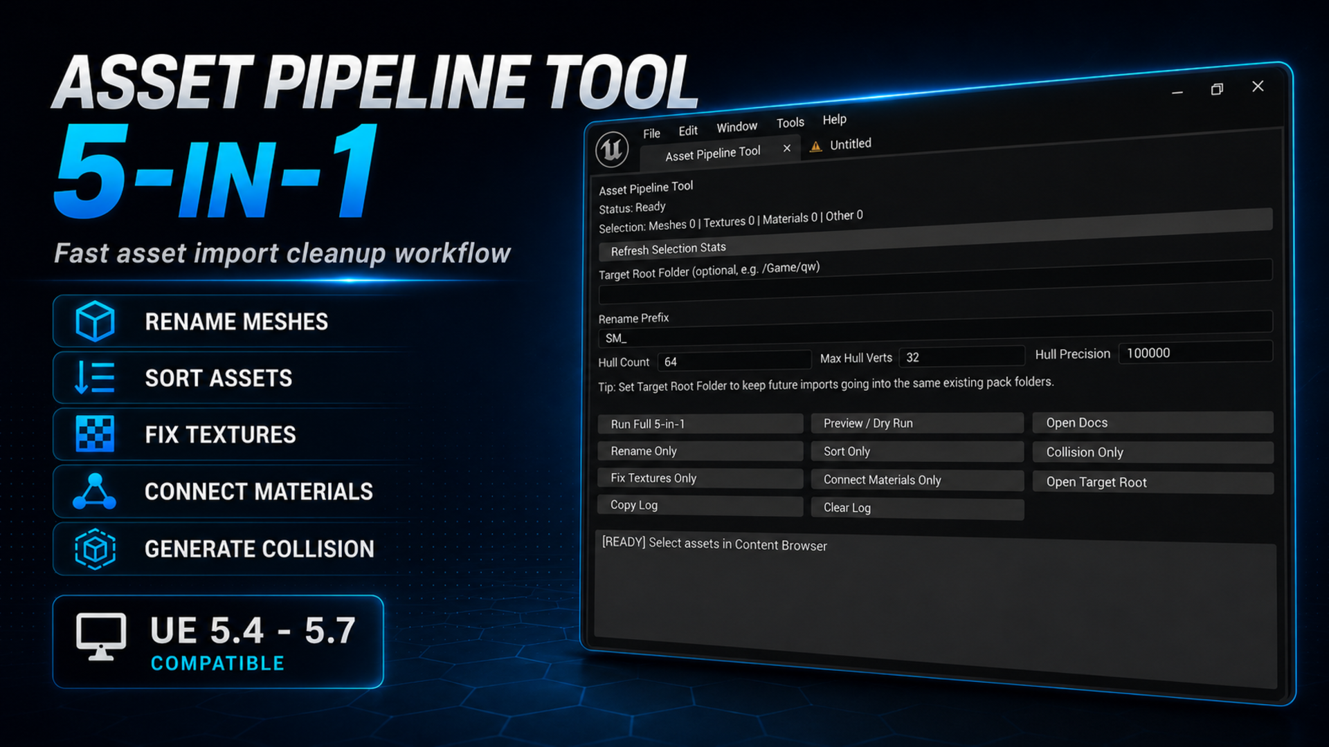Image resolution: width=1329 pixels, height=747 pixels.
Task: Click the Fix Textures Only button
Action: pyautogui.click(x=700, y=478)
